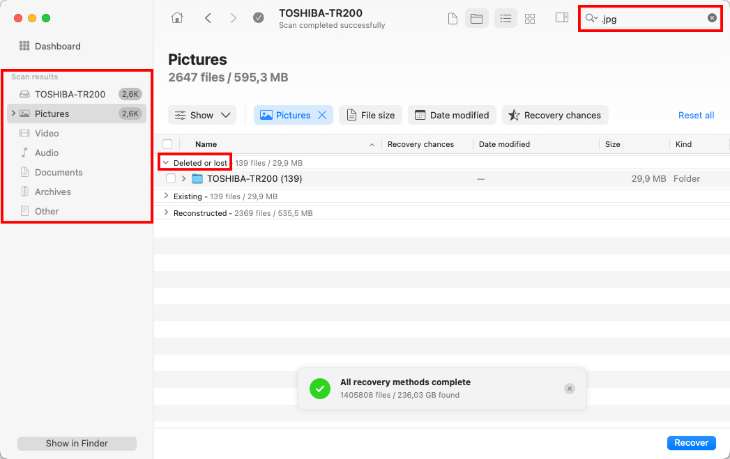Click the Recover button
The height and width of the screenshot is (459, 730).
pos(692,443)
